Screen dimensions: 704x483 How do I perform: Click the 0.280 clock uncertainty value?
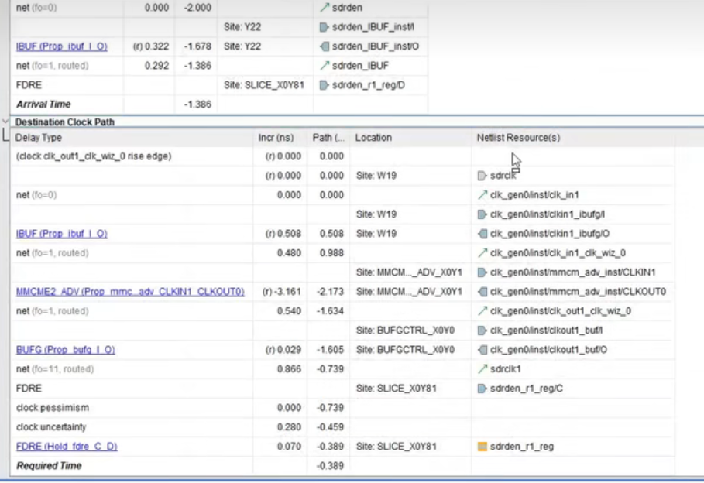[289, 427]
